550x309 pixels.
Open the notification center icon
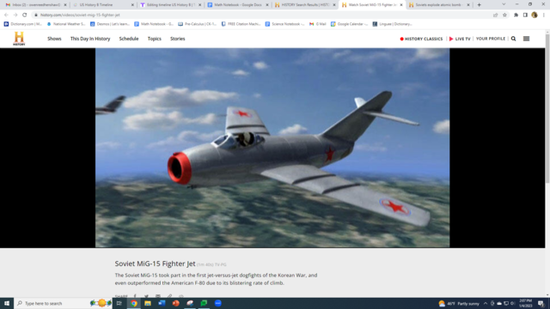541,303
